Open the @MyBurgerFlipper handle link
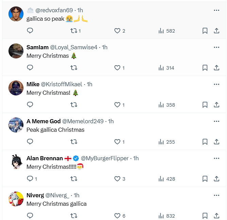Viewport: 227px width, 220px height. (105, 158)
